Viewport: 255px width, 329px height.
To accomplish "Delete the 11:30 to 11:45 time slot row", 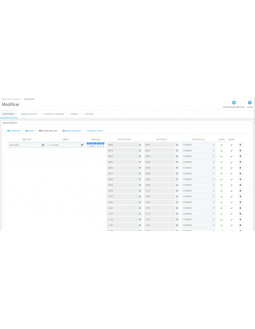I will [240, 225].
